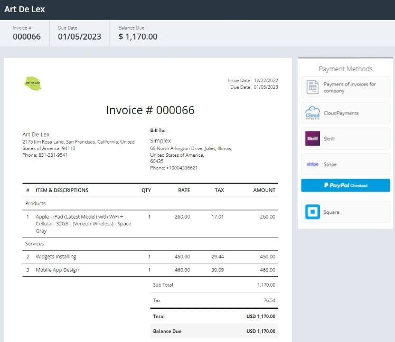Click the Art De Lex green logo
Screen dimensions: 395x342
tap(33, 83)
